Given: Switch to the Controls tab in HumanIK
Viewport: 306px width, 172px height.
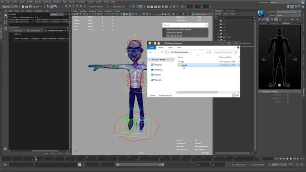Looking at the screenshot, I should pyautogui.click(x=286, y=23).
